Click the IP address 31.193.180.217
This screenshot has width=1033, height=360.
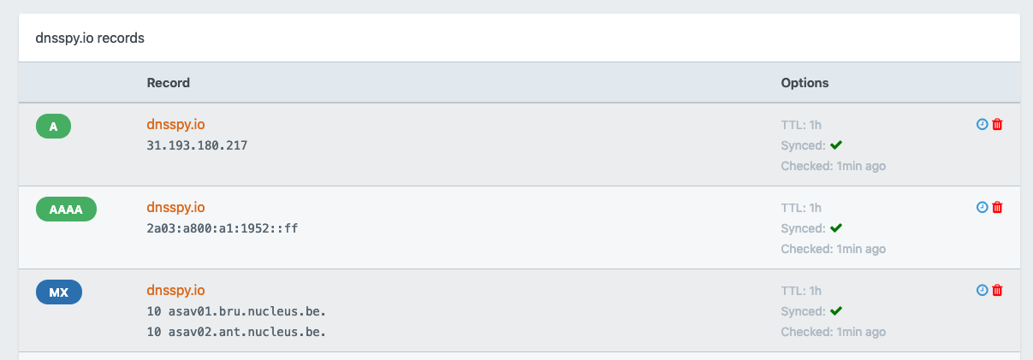[197, 145]
